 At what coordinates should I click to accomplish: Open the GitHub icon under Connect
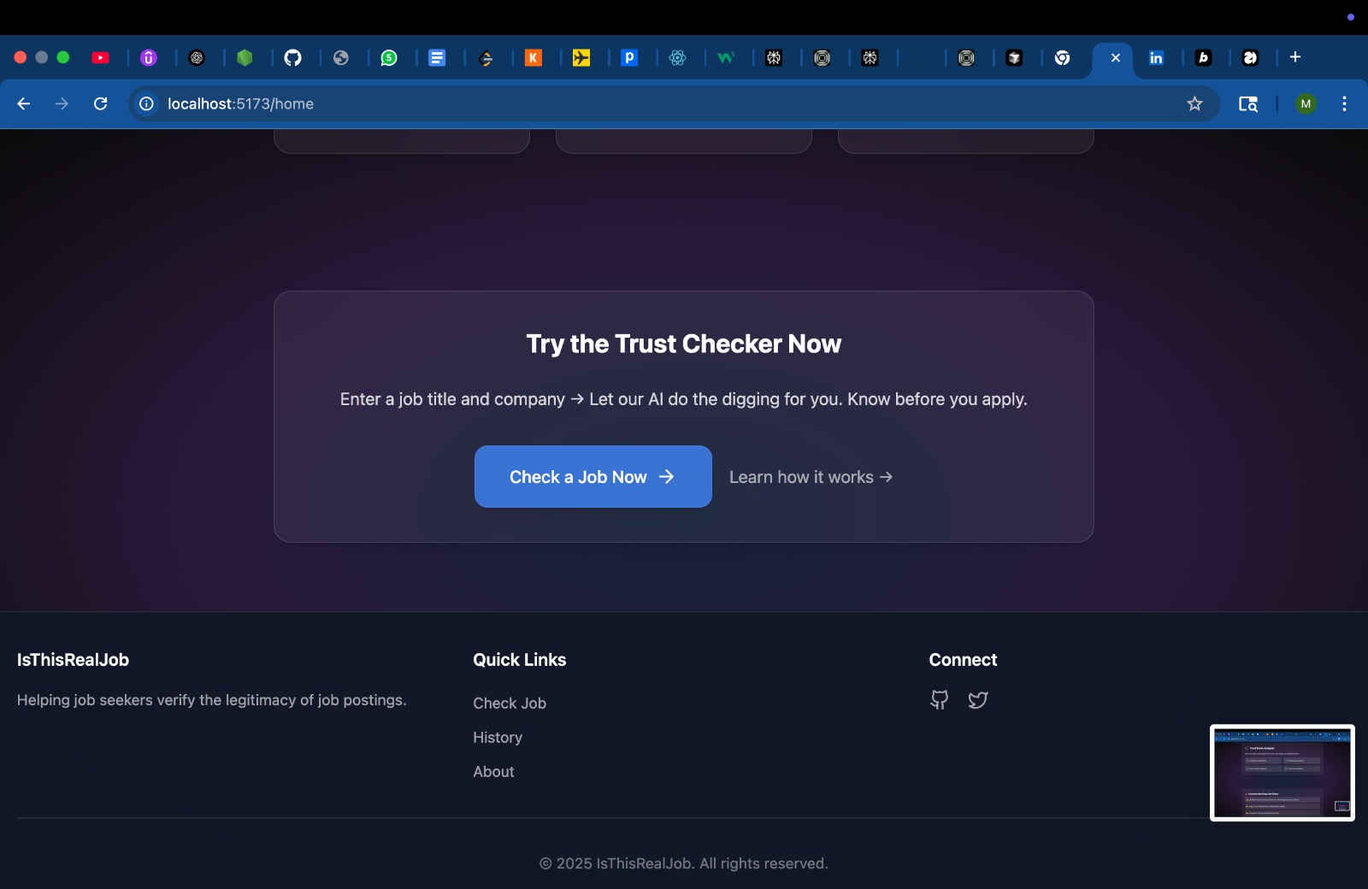[x=939, y=700]
